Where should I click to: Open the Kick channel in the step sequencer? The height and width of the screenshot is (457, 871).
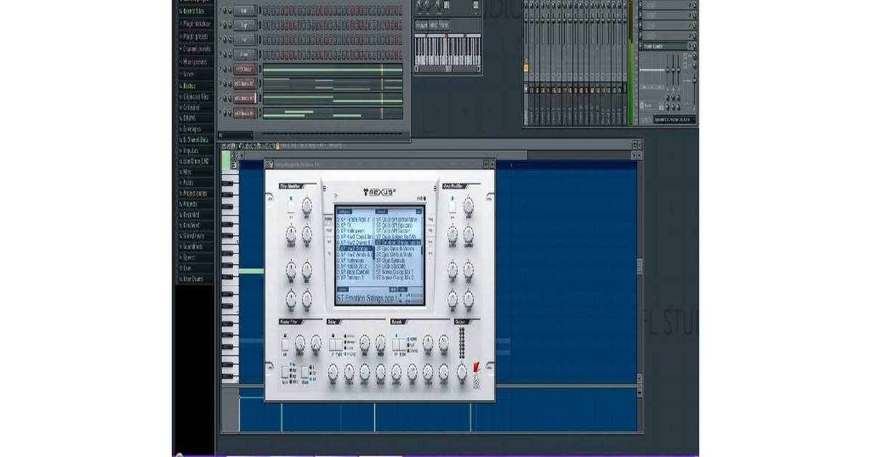coord(245,11)
